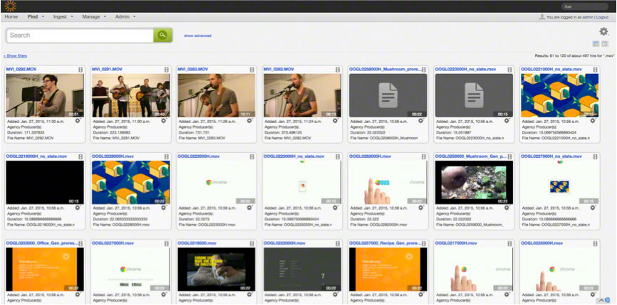Open the OOGL0227000H.mov chrome thumbnail
This screenshot has width=617, height=305.
[x=130, y=269]
